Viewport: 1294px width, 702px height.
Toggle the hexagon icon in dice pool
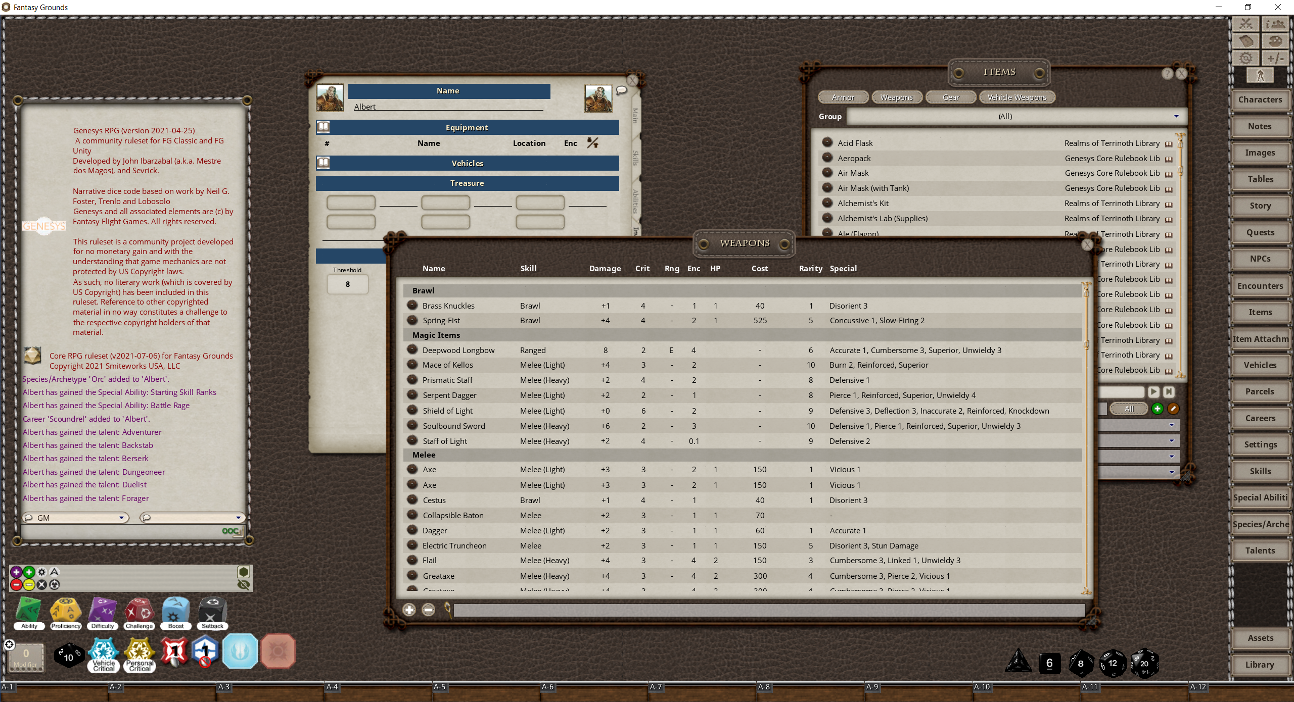point(244,572)
